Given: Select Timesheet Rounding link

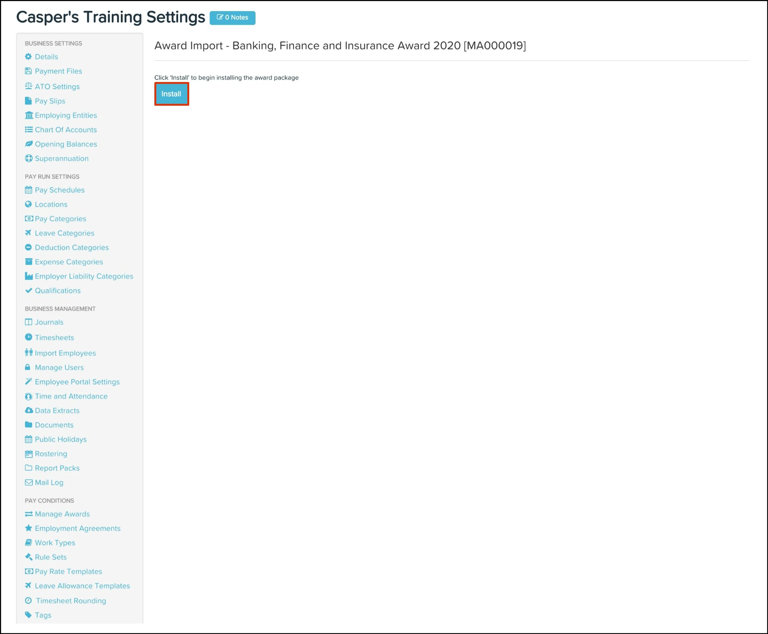Looking at the screenshot, I should point(71,601).
